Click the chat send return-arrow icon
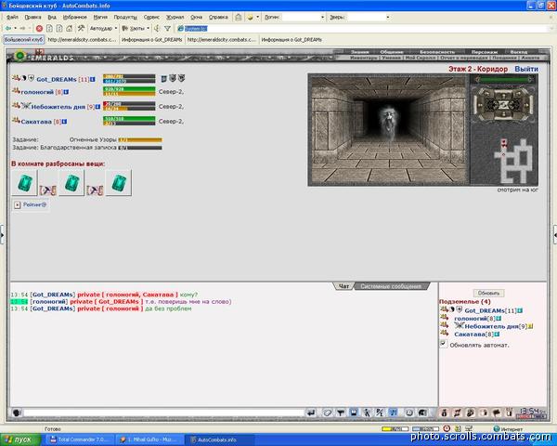The width and height of the screenshot is (557, 446). pyautogui.click(x=311, y=413)
